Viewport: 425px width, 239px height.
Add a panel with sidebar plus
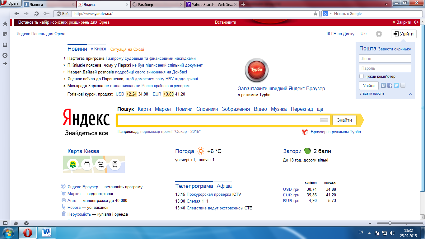click(x=5, y=63)
